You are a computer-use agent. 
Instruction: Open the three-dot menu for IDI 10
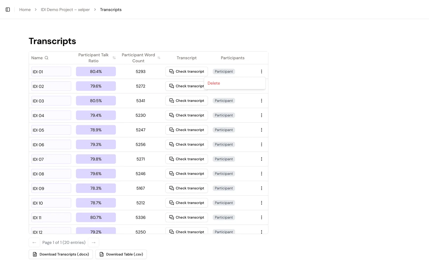pos(261,203)
